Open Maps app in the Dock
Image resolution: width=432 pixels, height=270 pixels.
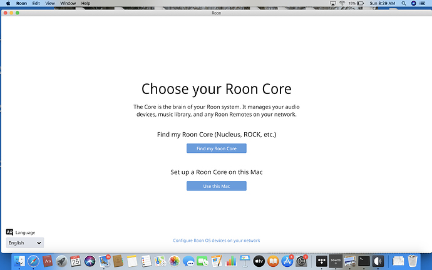click(160, 261)
